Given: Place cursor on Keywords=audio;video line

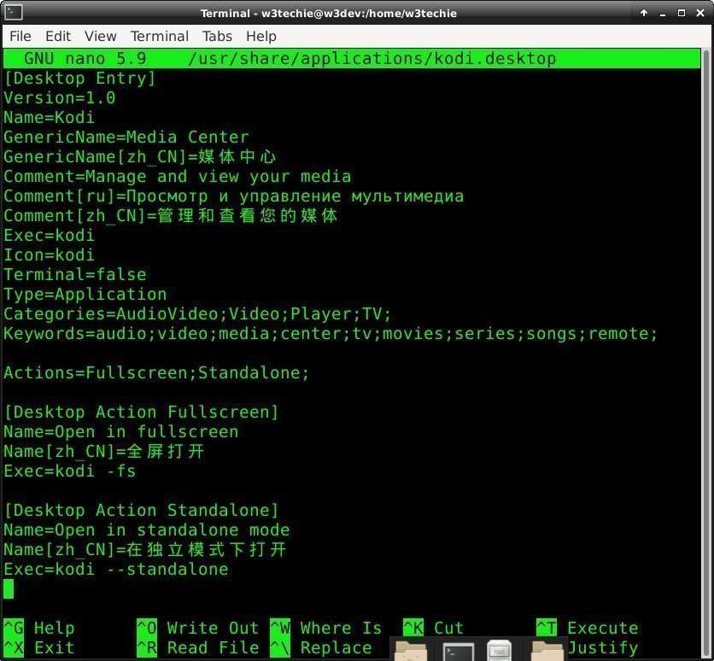Looking at the screenshot, I should tap(331, 334).
